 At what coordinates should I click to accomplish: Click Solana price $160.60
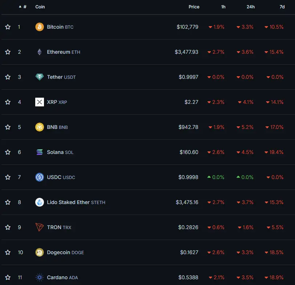tap(189, 152)
